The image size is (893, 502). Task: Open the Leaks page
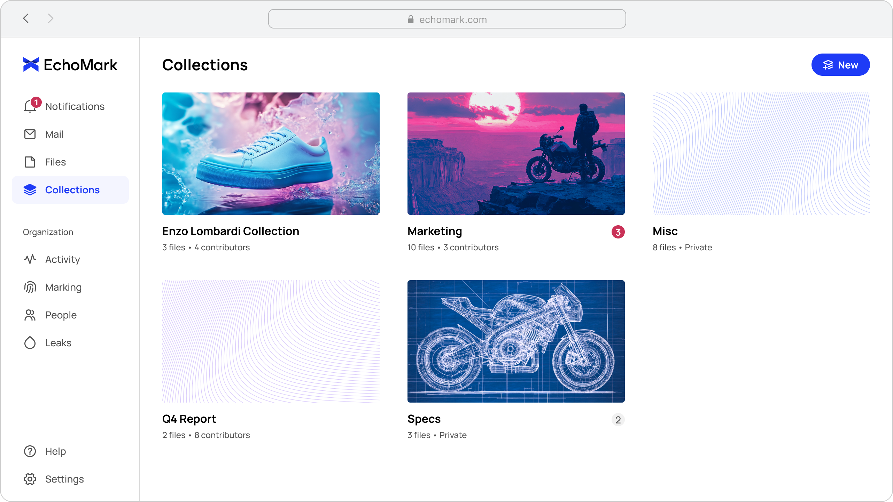(70, 343)
